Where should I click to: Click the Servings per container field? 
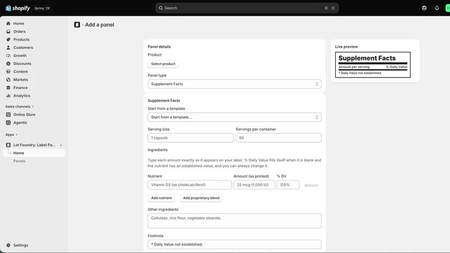(x=278, y=138)
